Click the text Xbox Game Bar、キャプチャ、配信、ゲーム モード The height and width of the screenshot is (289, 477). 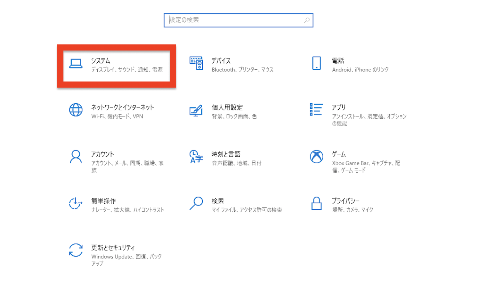(366, 167)
